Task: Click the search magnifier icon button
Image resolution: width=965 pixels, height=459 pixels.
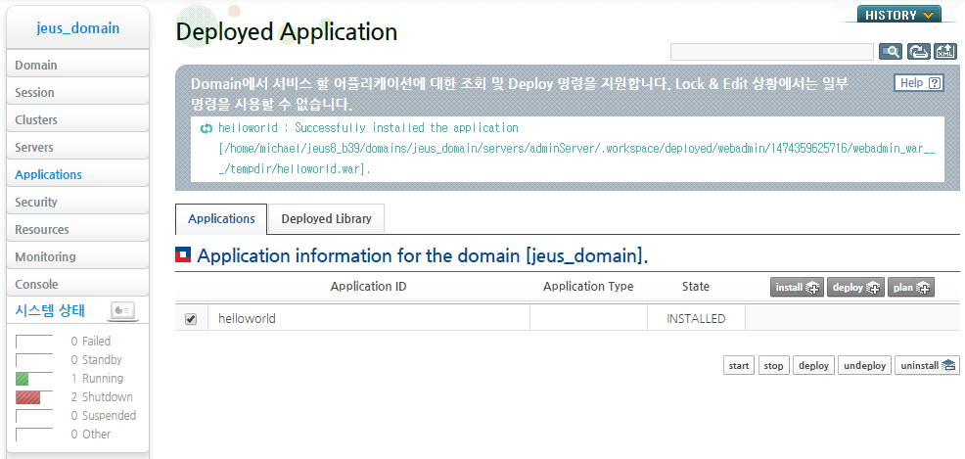Action: [891, 52]
